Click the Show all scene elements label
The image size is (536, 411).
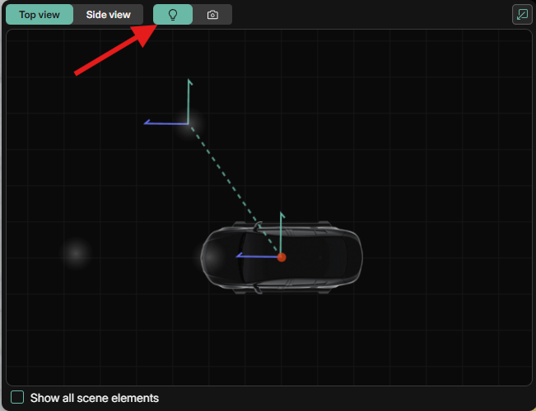tap(94, 398)
